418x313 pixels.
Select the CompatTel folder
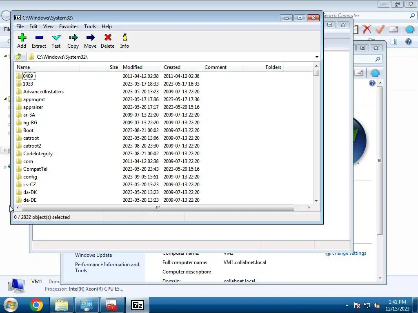(x=35, y=169)
